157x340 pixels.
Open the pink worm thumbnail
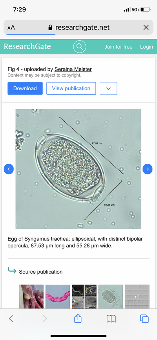pyautogui.click(x=58, y=296)
